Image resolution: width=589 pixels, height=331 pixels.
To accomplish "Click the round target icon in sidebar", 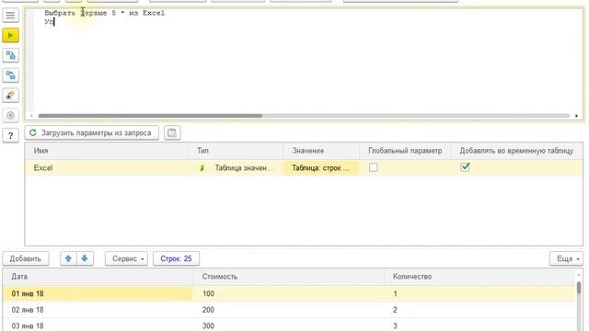I will (x=10, y=115).
